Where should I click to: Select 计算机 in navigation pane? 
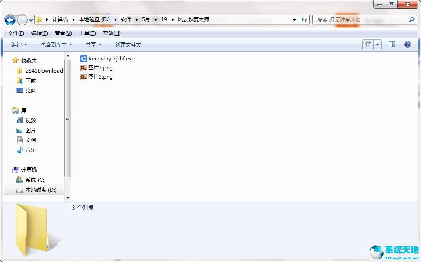[x=29, y=170]
